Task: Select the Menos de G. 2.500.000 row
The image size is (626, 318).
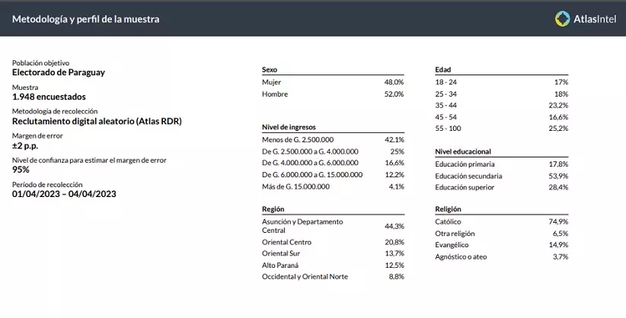Action: click(332, 140)
